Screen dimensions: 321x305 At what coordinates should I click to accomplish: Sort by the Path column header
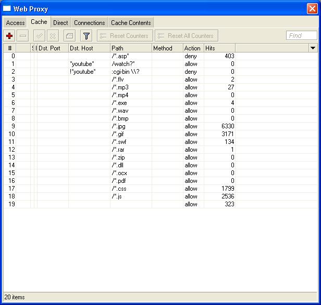tap(131, 48)
